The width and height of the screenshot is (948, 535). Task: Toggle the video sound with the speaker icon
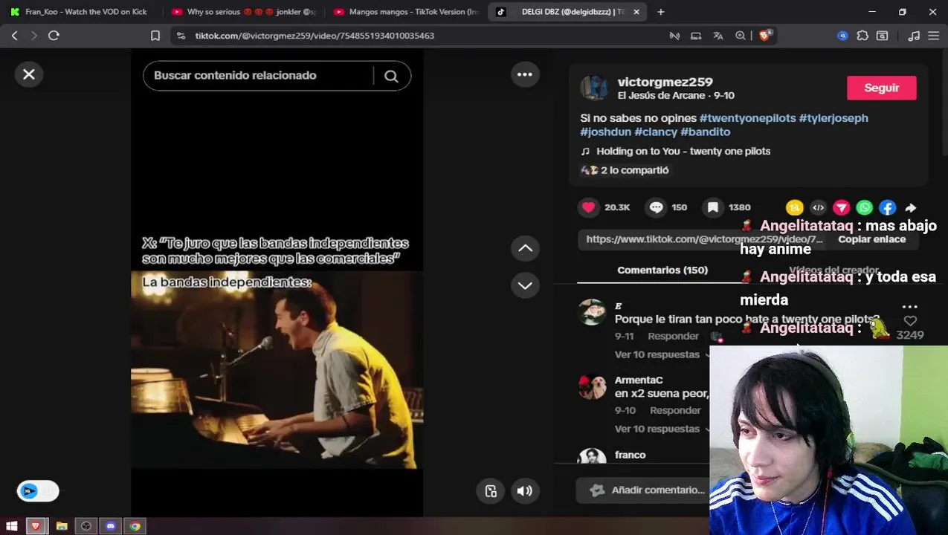[x=525, y=490]
